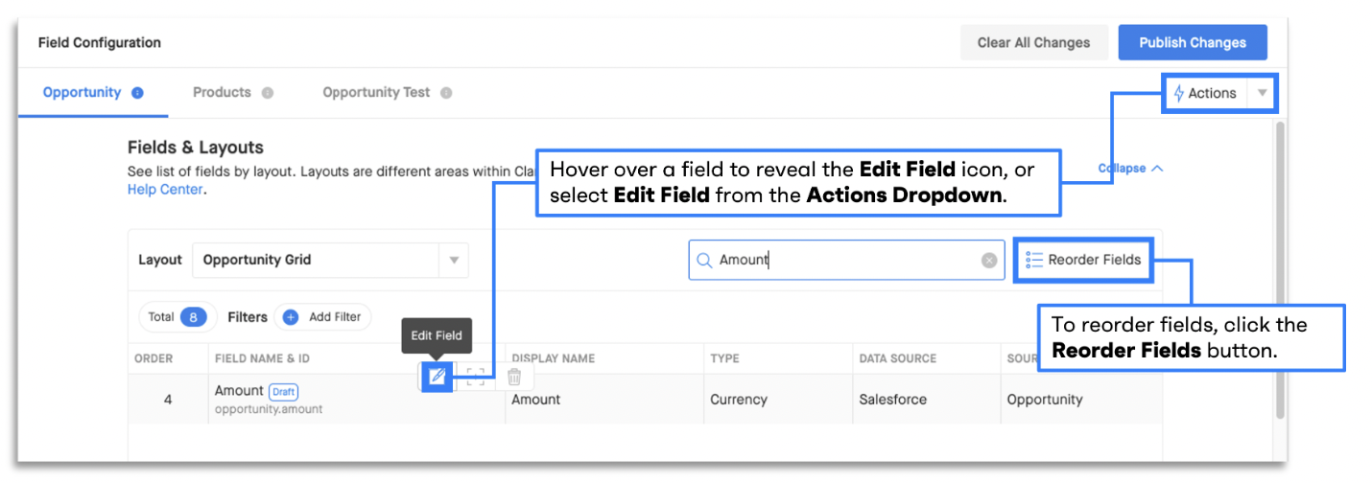This screenshot has width=1372, height=483.
Task: Click the Draft badge next to Amount
Action: (x=283, y=392)
